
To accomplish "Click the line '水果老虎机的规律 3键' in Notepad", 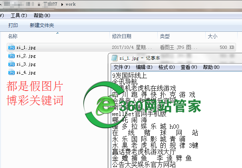I will pyautogui.click(x=155, y=145).
